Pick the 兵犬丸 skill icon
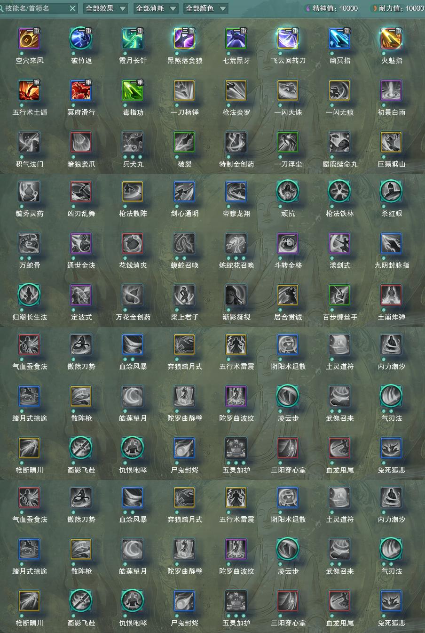 point(133,142)
